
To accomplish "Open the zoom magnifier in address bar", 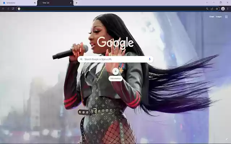I will click(x=207, y=9).
